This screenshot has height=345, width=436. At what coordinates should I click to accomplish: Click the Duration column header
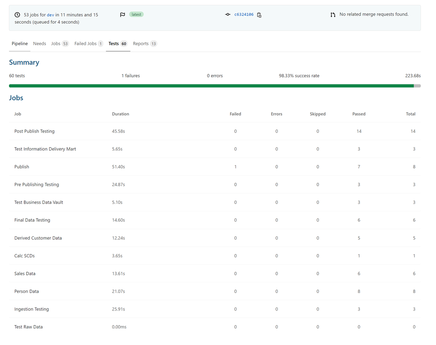coord(120,114)
